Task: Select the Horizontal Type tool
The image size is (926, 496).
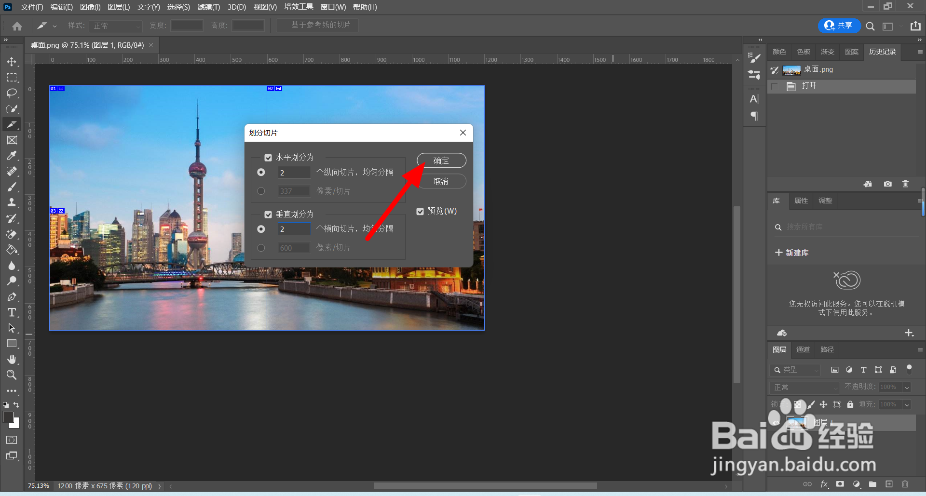Action: pos(12,312)
